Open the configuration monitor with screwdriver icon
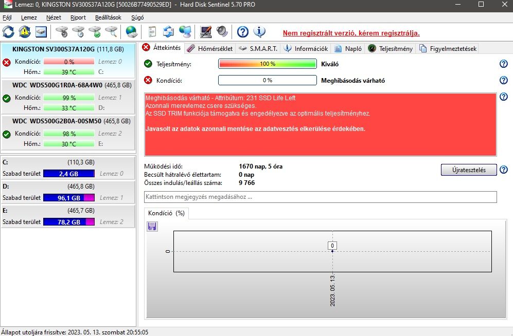The height and width of the screenshot is (336, 513). click(x=205, y=32)
